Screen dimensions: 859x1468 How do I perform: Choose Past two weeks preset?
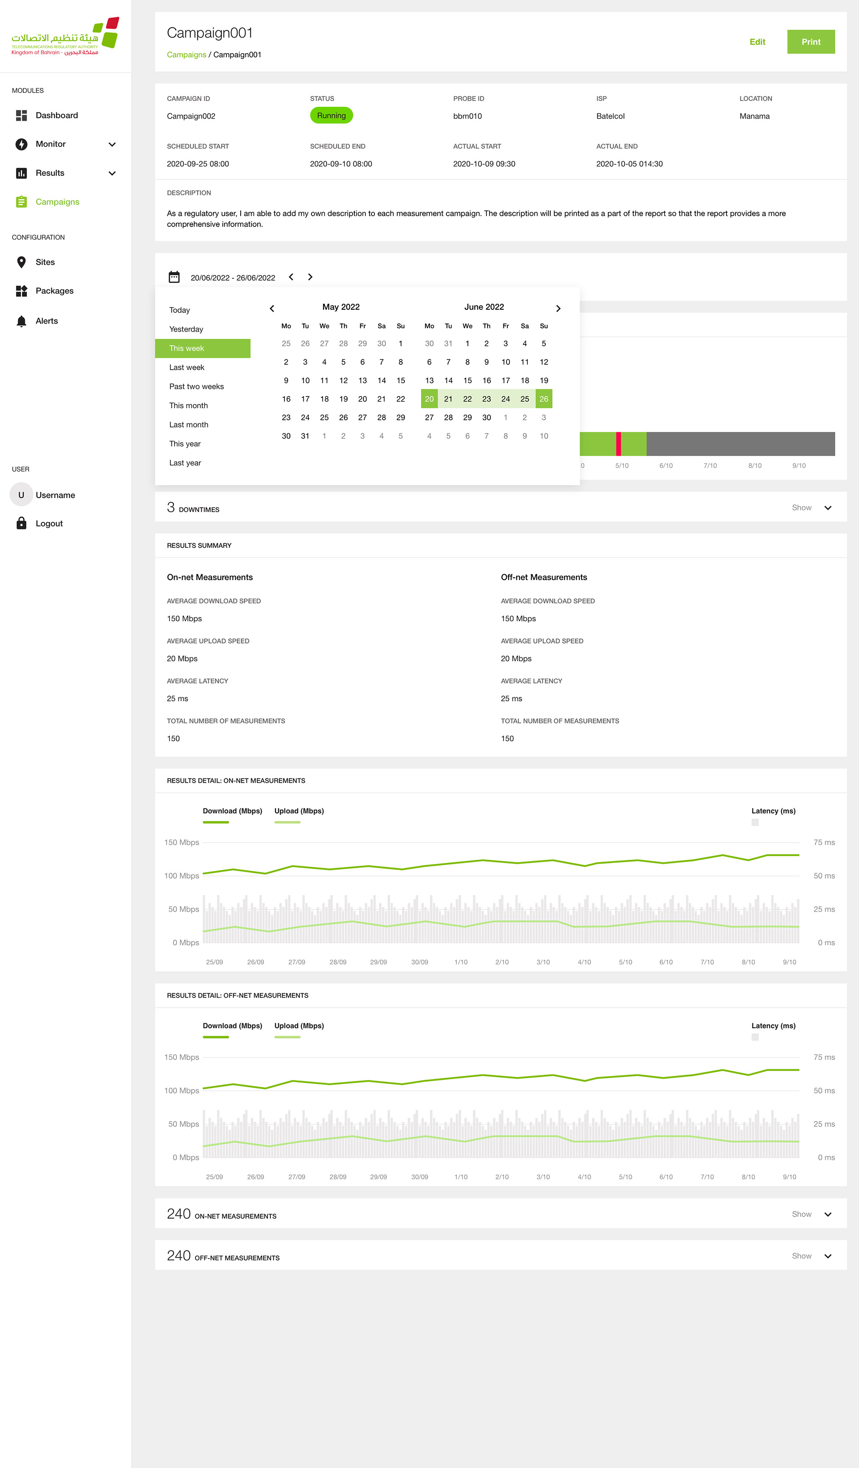point(196,386)
